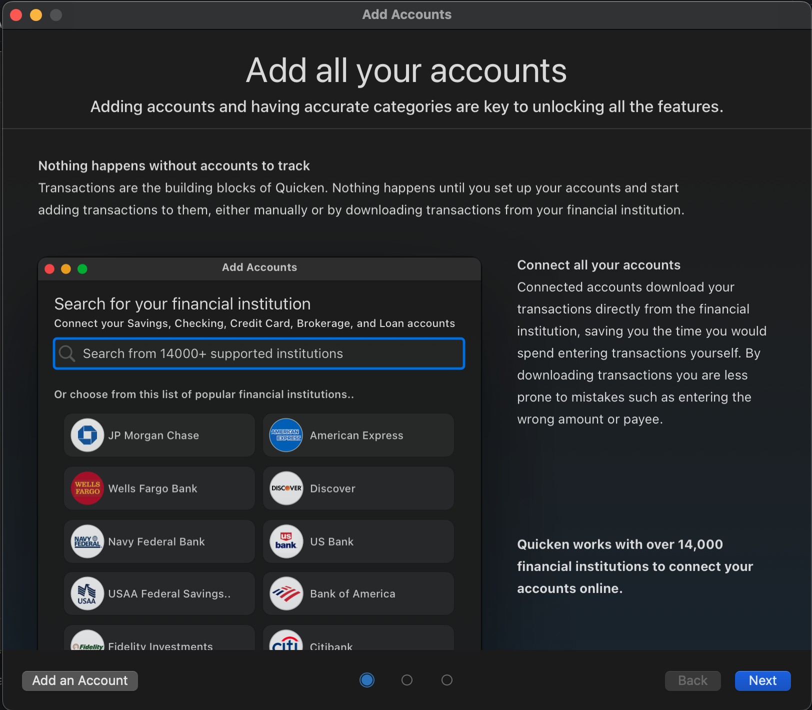Click red close dot in inner preview

[49, 269]
